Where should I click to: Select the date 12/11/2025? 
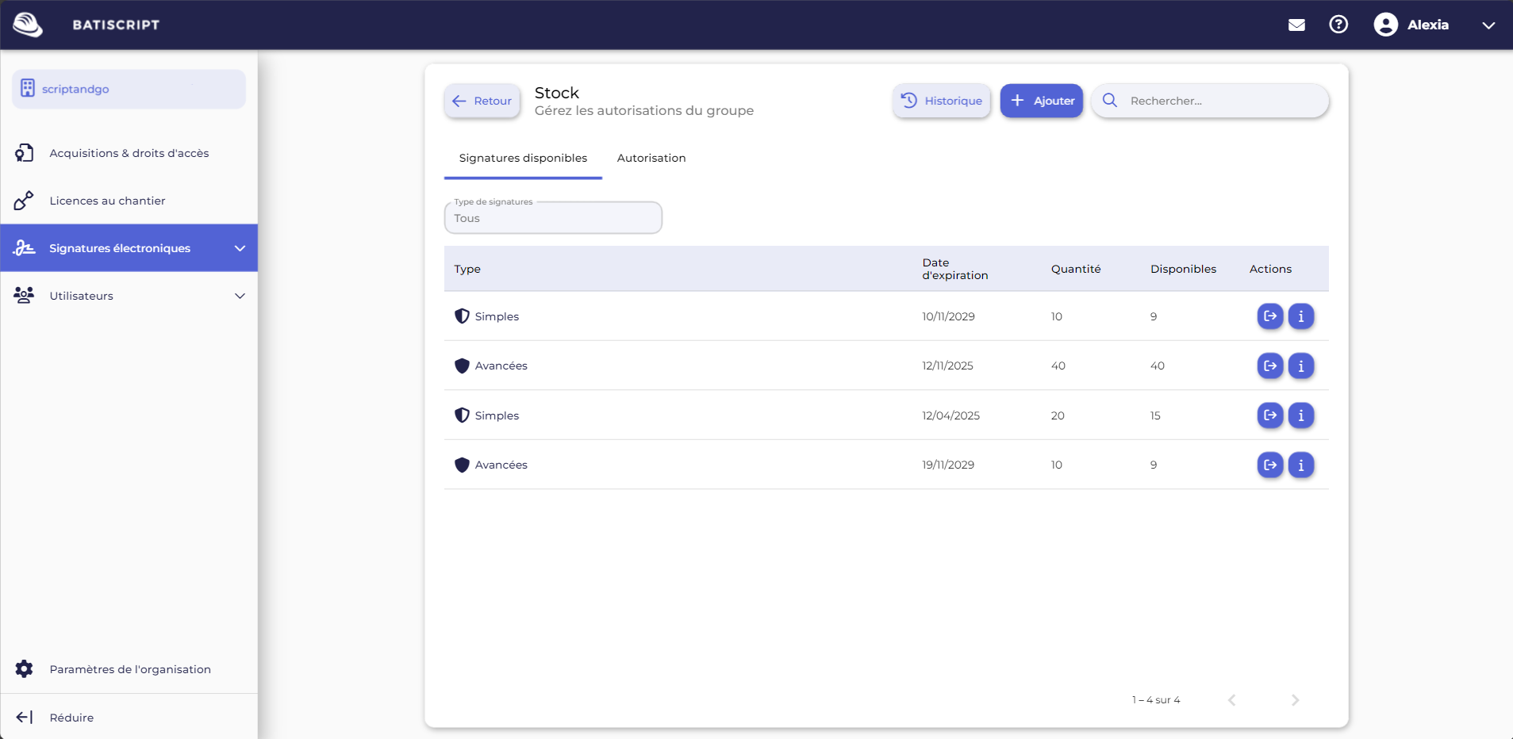pyautogui.click(x=947, y=366)
